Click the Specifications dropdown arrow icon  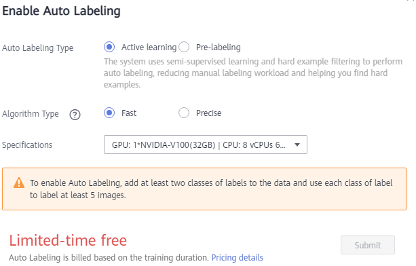[297, 145]
